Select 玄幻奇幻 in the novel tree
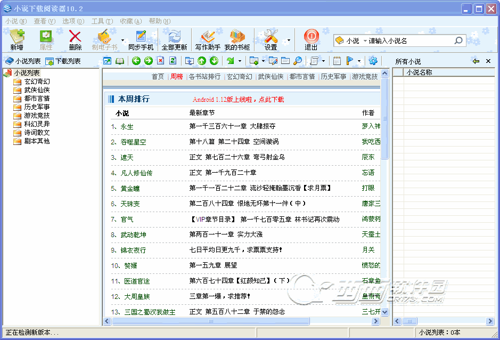Image resolution: width=500 pixels, height=340 pixels. (37, 82)
